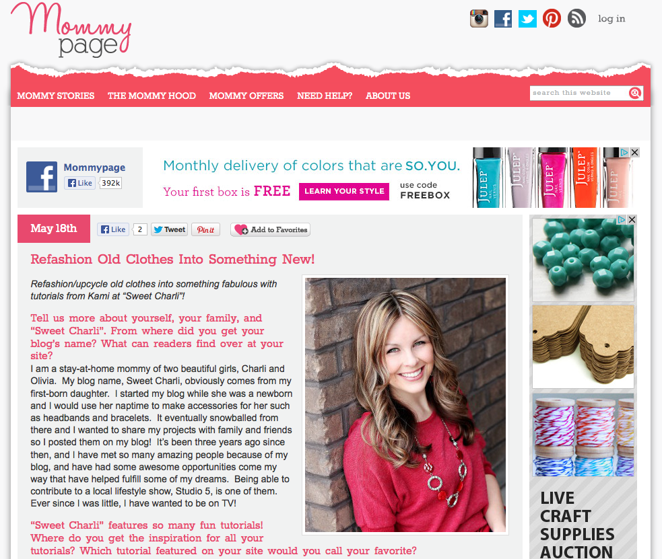This screenshot has height=559, width=662.
Task: Open the Twitter bird icon
Action: click(x=527, y=19)
